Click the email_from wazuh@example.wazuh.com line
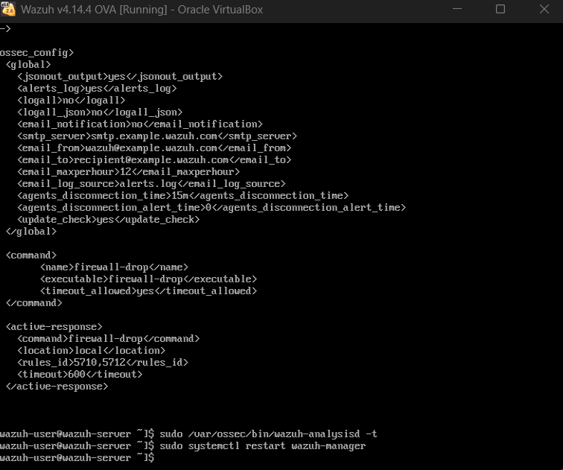Screen dimensions: 563x470 [x=154, y=148]
